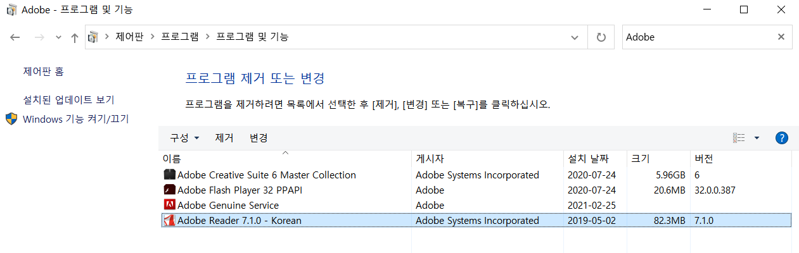The height and width of the screenshot is (253, 799).
Task: Click the Adobe Genuine Service icon
Action: click(x=169, y=205)
